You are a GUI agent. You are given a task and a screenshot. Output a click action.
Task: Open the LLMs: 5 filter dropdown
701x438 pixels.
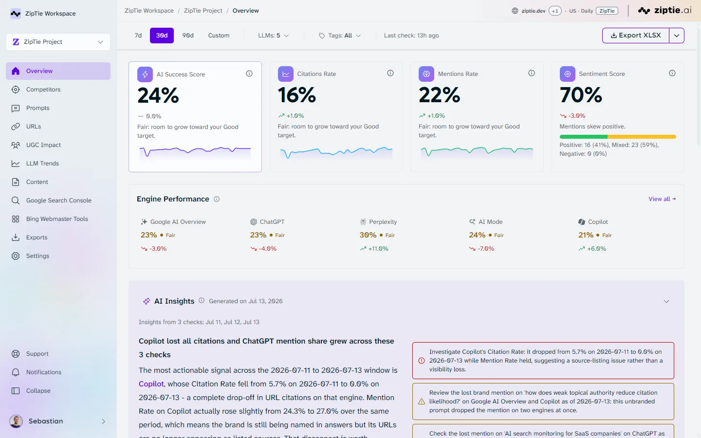point(274,36)
